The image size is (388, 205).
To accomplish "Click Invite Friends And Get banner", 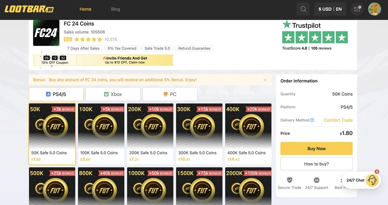I will pyautogui.click(x=125, y=60).
